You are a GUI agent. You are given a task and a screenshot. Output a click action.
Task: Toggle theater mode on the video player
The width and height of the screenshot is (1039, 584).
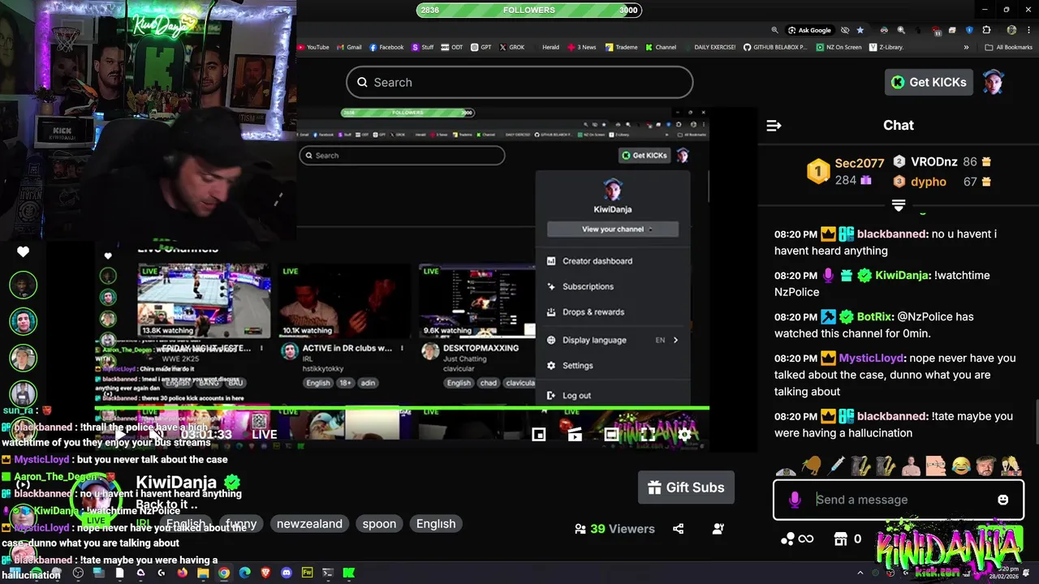(x=611, y=435)
